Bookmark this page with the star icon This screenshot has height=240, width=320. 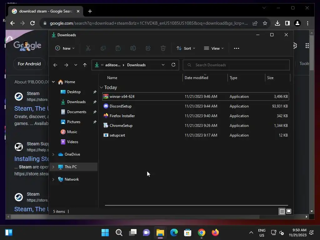[x=265, y=23]
